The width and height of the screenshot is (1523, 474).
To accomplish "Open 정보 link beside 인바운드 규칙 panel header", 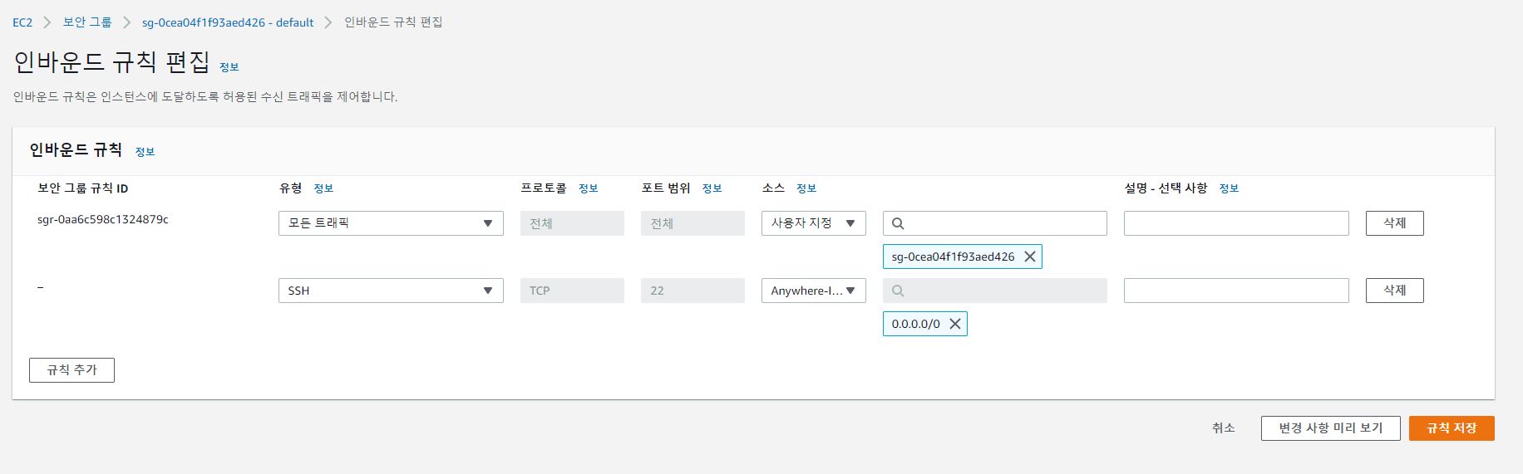I will tap(145, 152).
